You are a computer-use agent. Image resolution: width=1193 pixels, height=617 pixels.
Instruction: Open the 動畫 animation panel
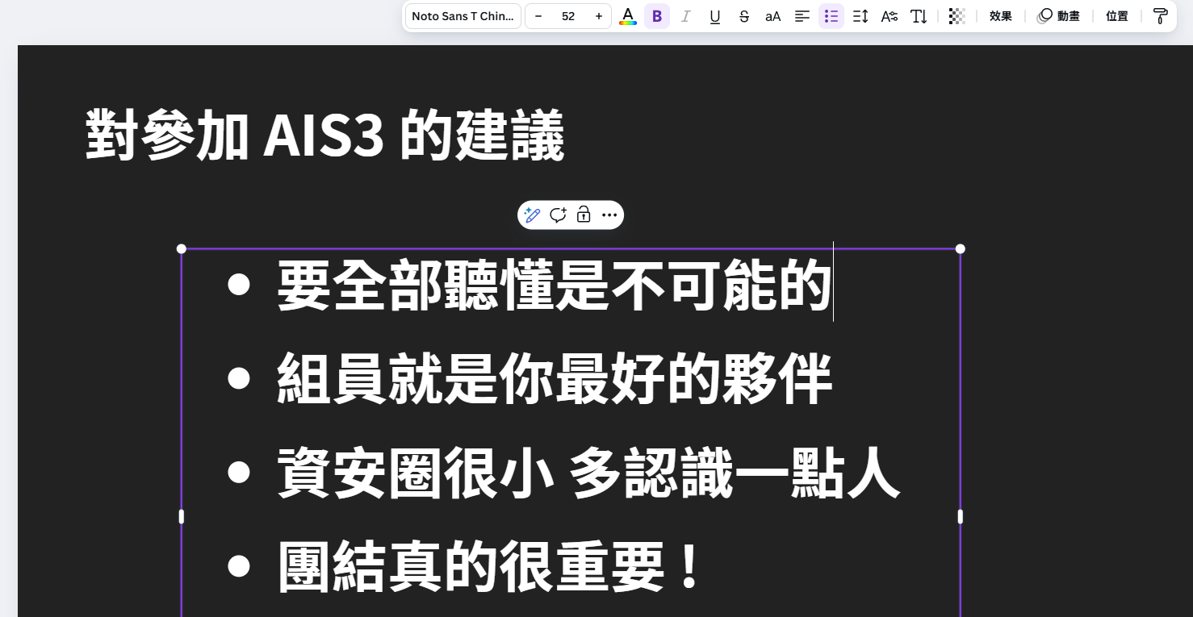point(1059,16)
